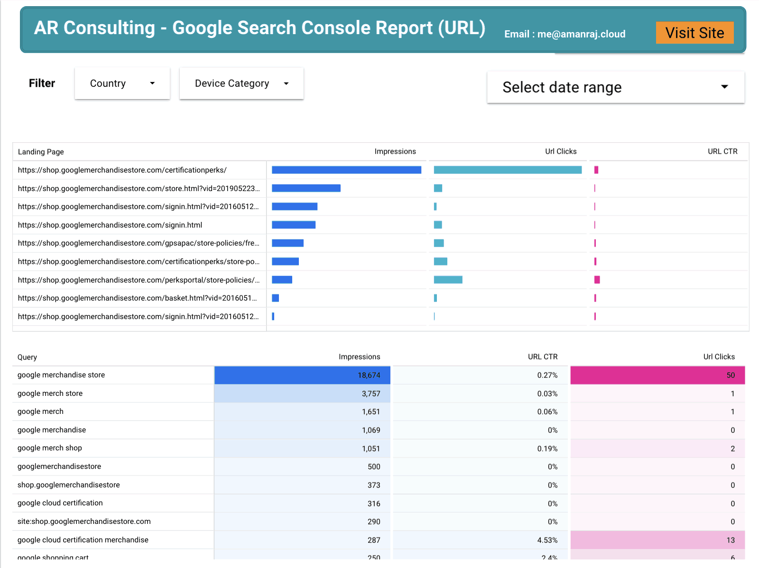Click the google cloud certification merchandise row
The height and width of the screenshot is (568, 759).
[82, 540]
